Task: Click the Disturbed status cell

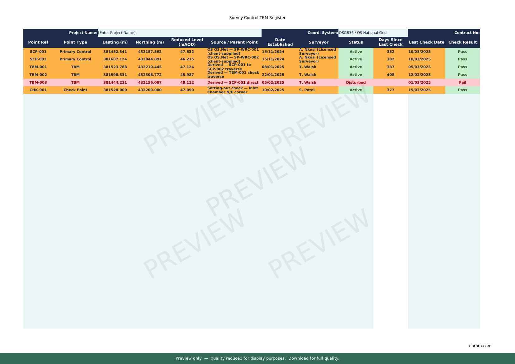Action: [356, 82]
